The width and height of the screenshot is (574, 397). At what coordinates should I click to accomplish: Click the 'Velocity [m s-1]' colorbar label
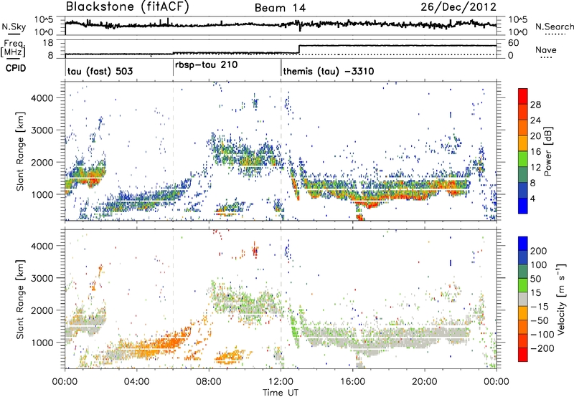(x=560, y=299)
